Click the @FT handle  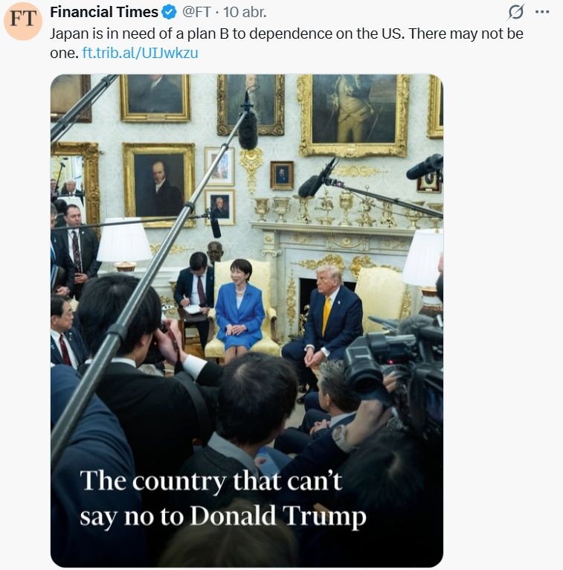pos(199,13)
